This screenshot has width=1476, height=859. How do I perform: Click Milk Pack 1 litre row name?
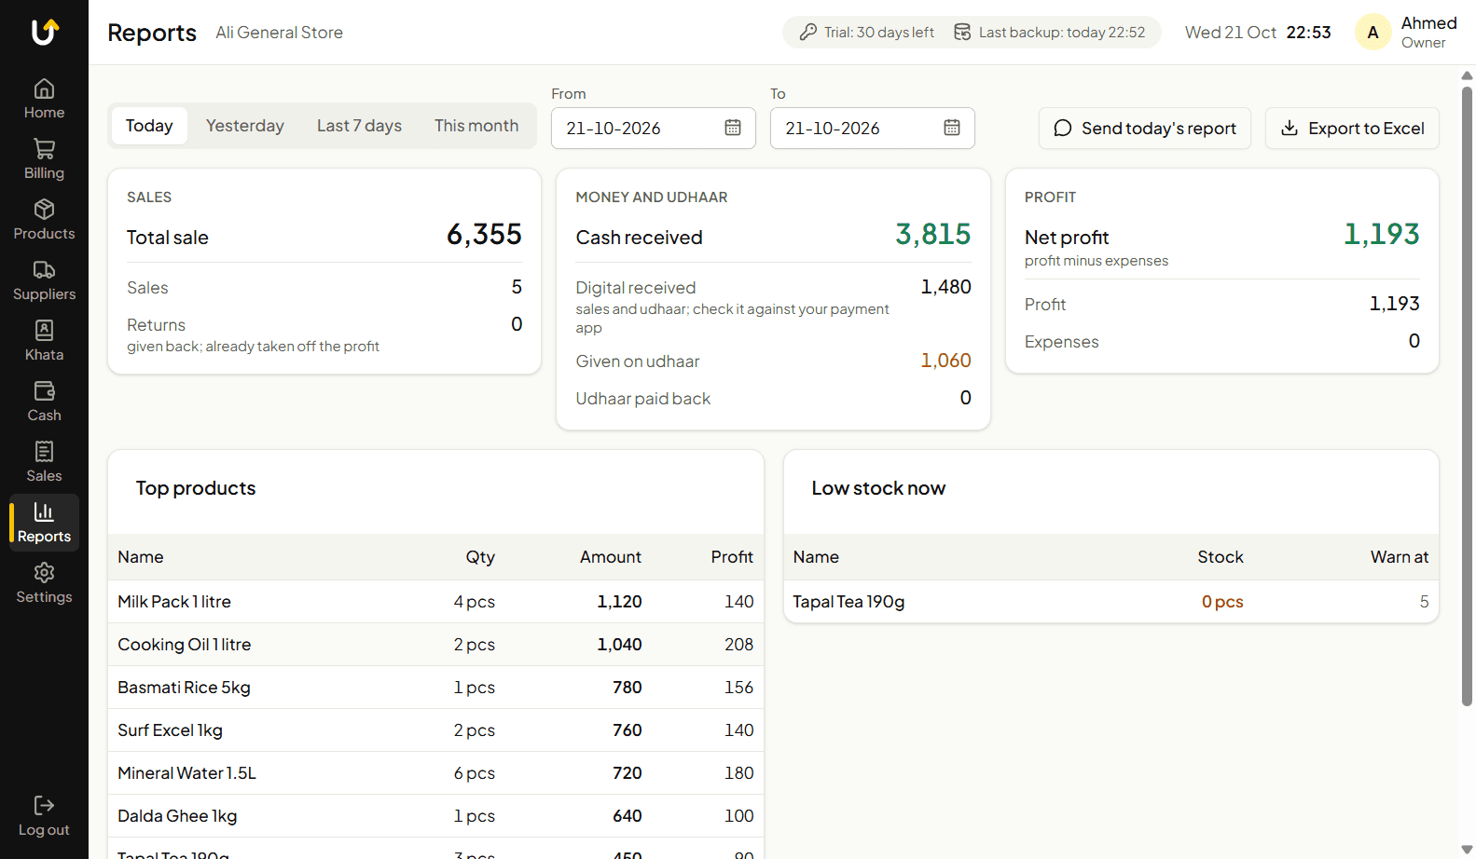coord(174,602)
